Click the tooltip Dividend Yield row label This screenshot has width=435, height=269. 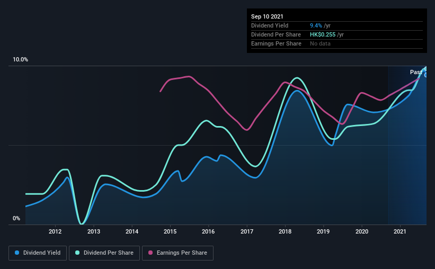[x=270, y=25]
